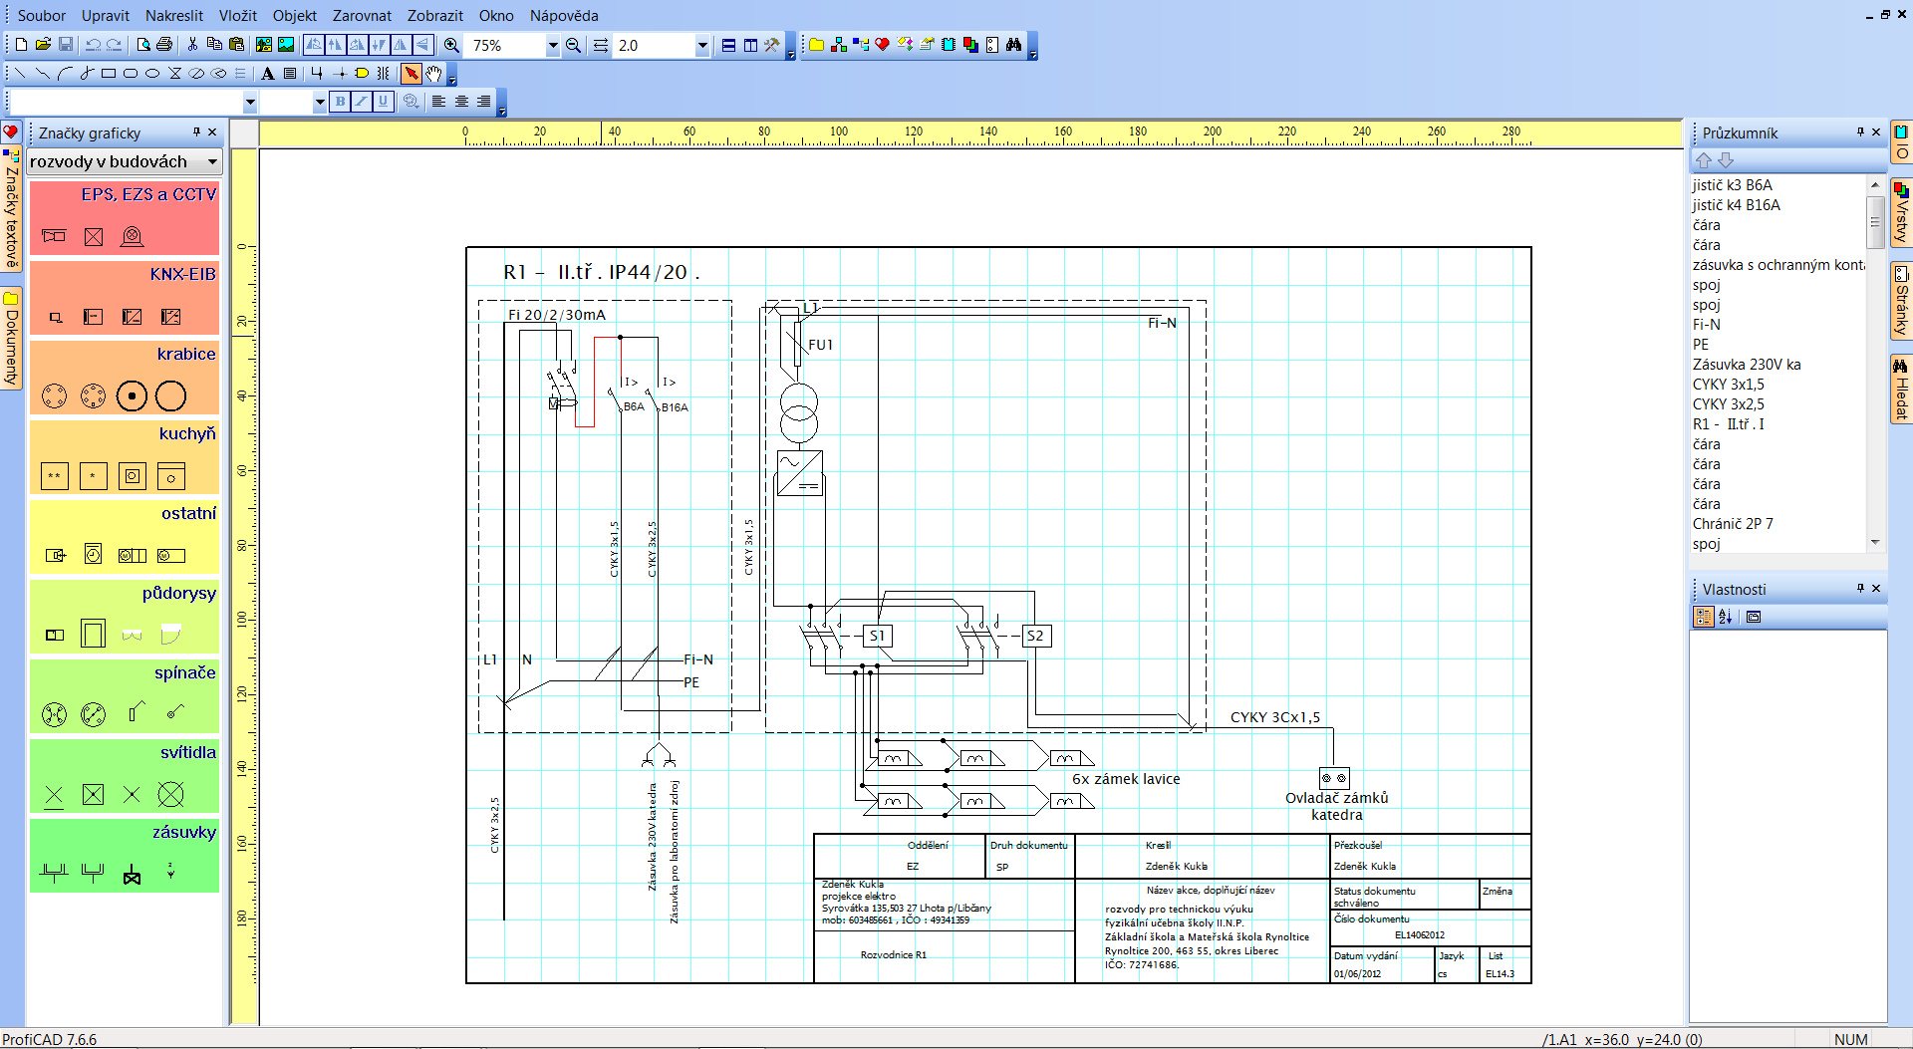
Task: Toggle bold text formatting
Action: point(340,102)
